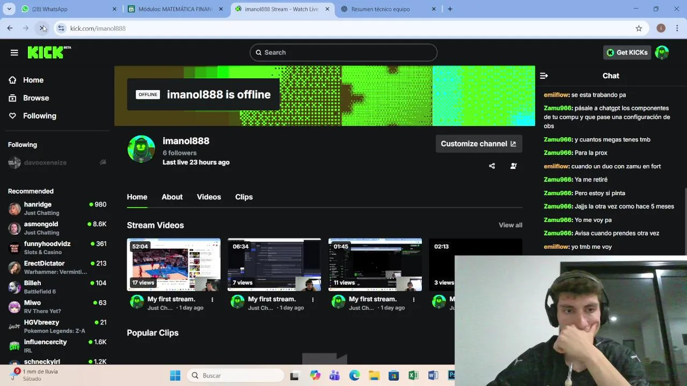Click Zamu966 in 'Ya me retiré' message
This screenshot has width=687, height=386.
point(558,180)
